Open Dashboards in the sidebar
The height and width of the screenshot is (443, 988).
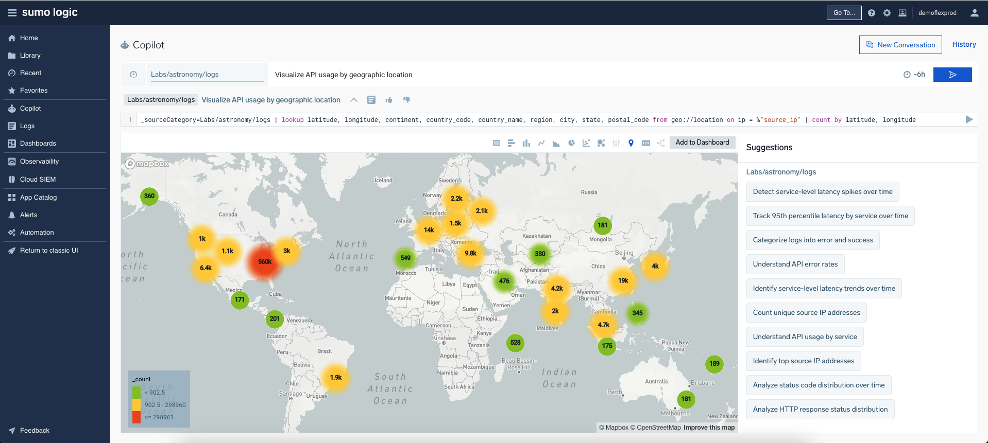click(x=38, y=144)
